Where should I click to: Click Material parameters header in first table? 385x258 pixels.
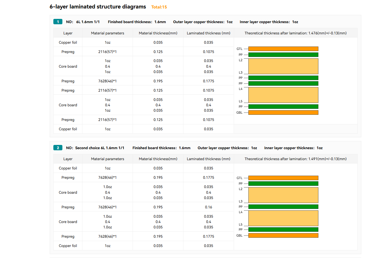[x=108, y=33]
